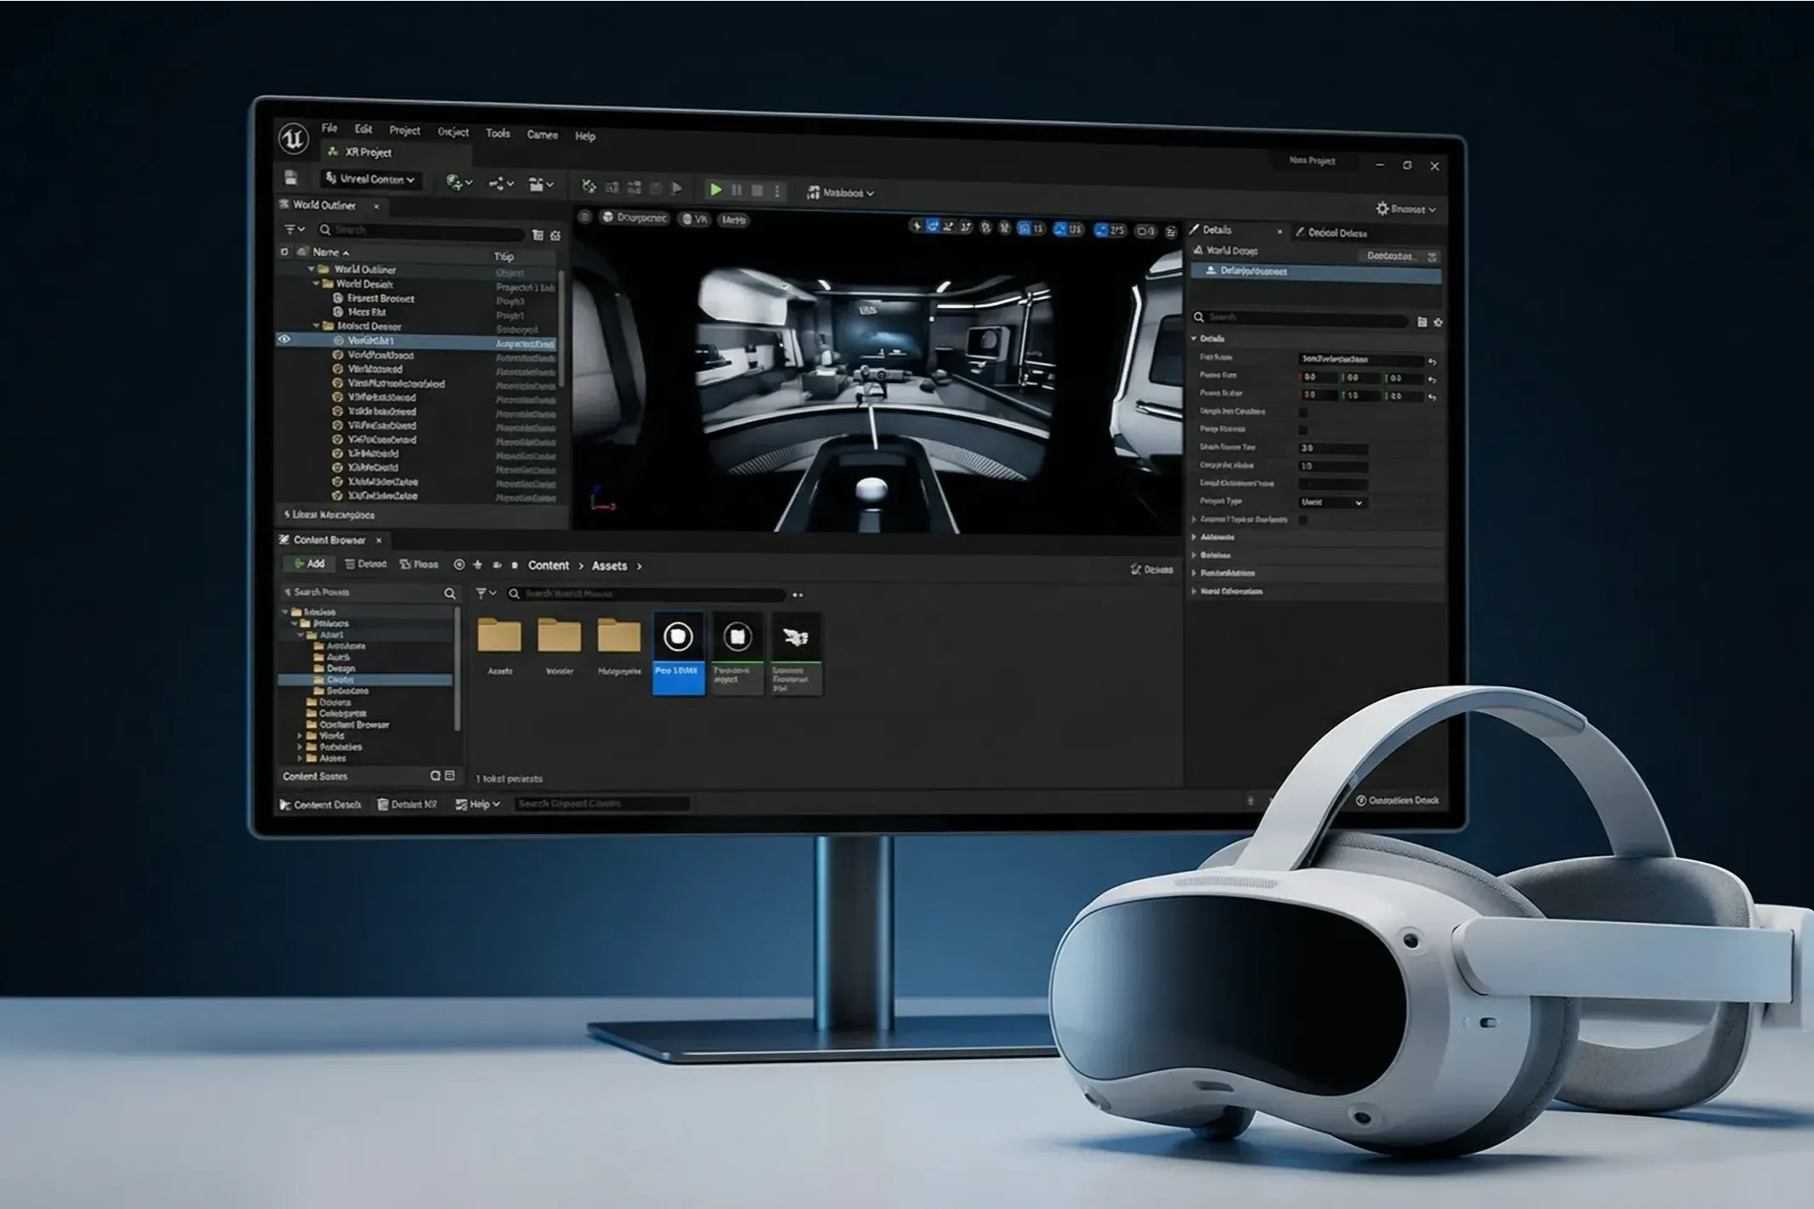1814x1209 pixels.
Task: Select the Content Browser folder in tree
Action: coord(347,725)
